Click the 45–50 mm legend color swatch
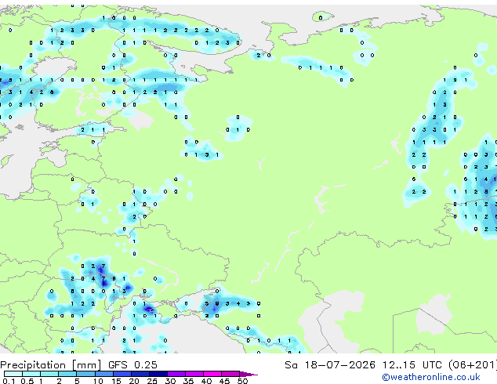Screen dimensions: 497x384 pos(230,374)
